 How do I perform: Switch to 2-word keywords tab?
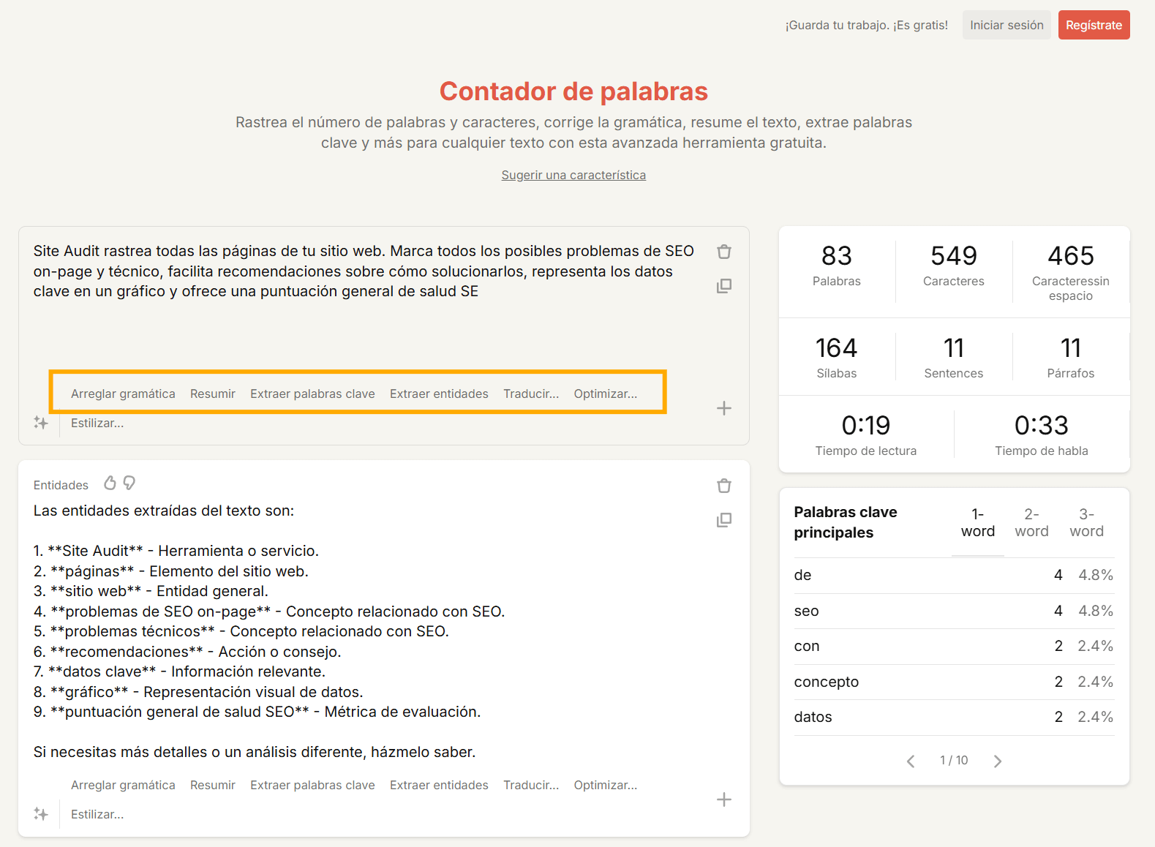tap(1031, 523)
